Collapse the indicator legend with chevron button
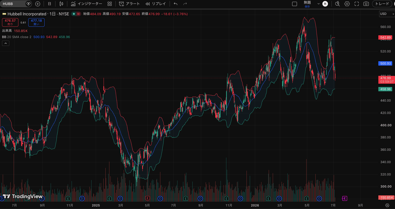The image size is (395, 209). [x=6, y=43]
